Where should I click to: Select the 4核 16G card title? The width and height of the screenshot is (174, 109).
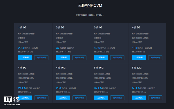(x=61, y=68)
